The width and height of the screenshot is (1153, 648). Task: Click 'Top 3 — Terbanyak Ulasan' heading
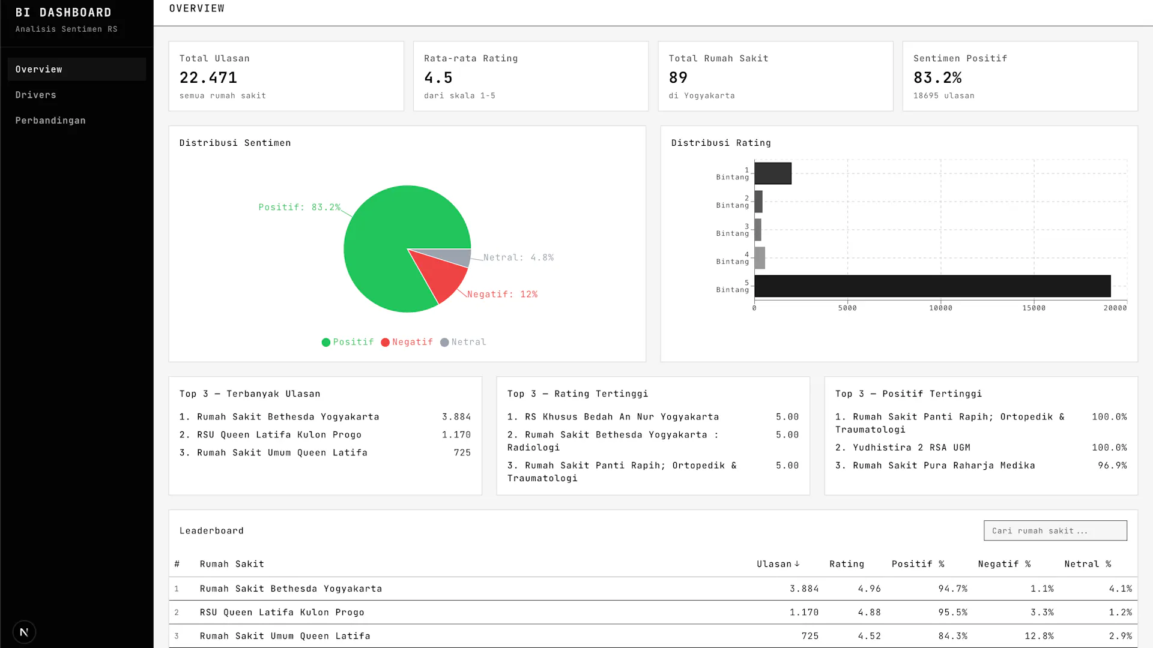(250, 394)
